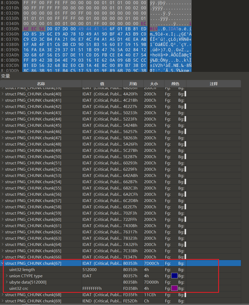Viewport: 249px width, 305px height.
Task: Expand struct PNG_CHUNK chunk[40] row
Action: coord(3,94)
